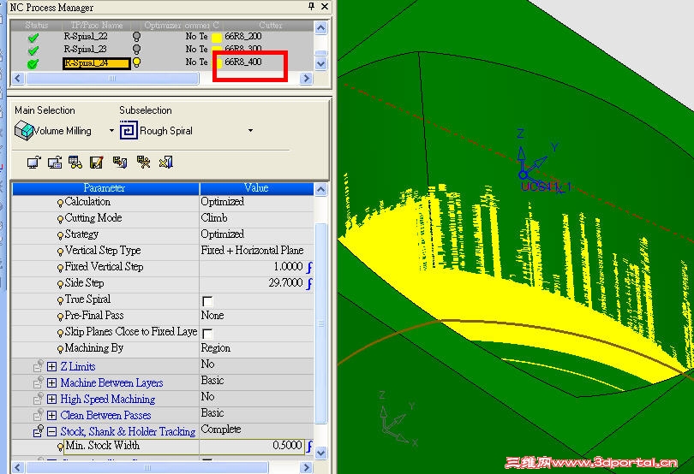This screenshot has height=474, width=694.
Task: Click the Min. Stock Width value 0.5000
Action: (x=287, y=445)
